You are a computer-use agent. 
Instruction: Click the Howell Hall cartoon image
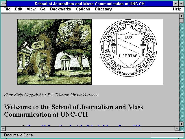click(54, 52)
